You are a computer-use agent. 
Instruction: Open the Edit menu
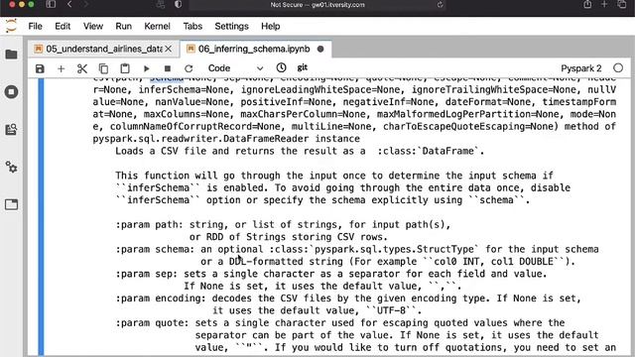(63, 27)
